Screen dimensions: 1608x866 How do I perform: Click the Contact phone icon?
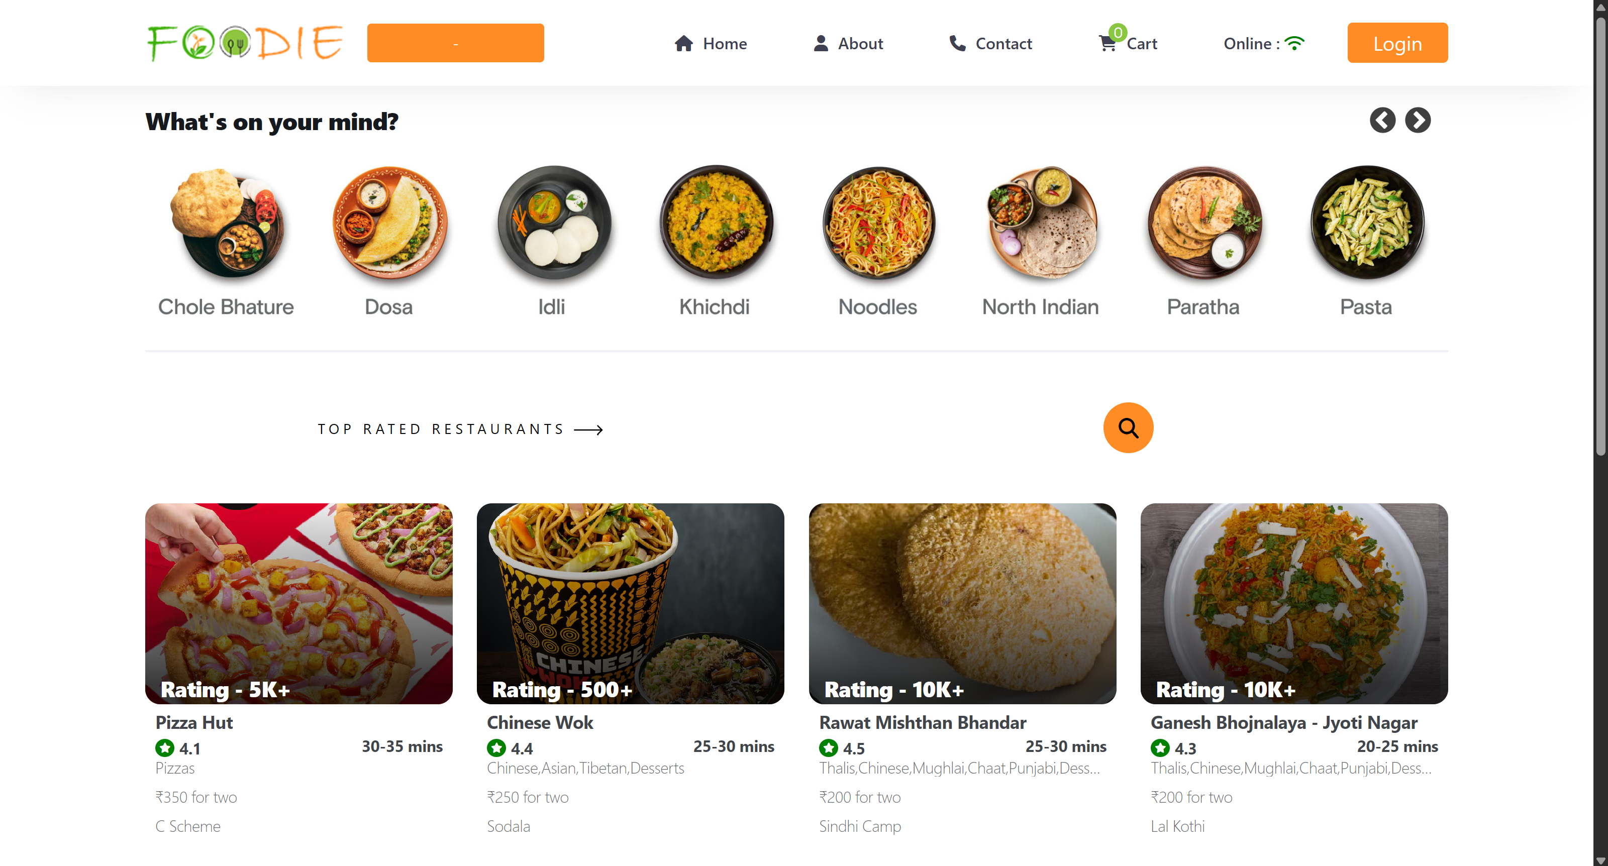tap(957, 44)
